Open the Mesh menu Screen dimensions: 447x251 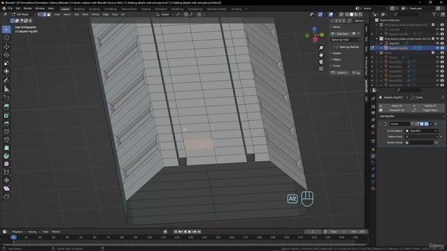(x=85, y=14)
